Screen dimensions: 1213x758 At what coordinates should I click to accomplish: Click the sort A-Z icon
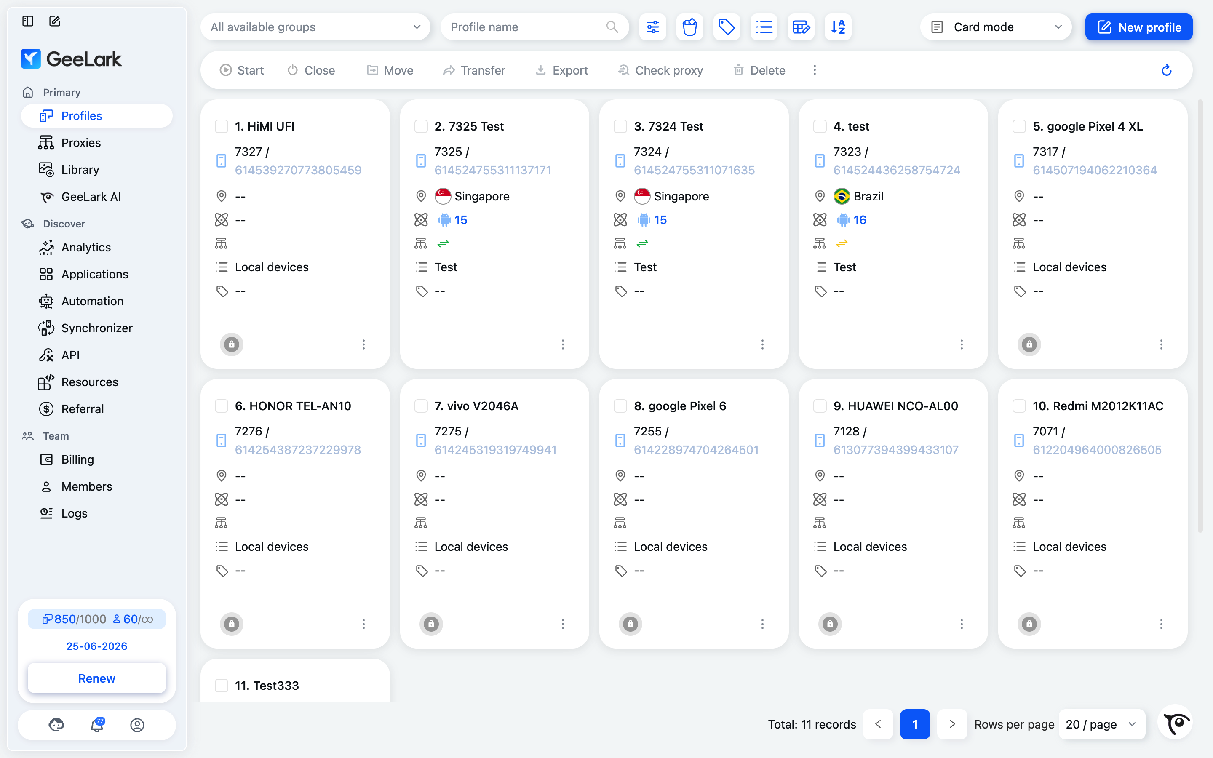click(838, 27)
